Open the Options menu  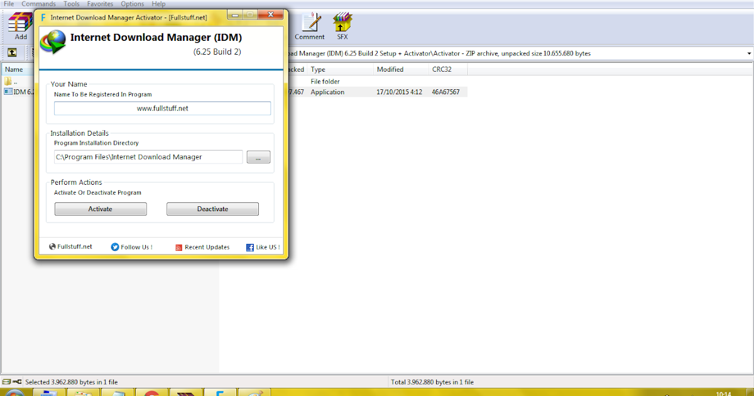(132, 4)
